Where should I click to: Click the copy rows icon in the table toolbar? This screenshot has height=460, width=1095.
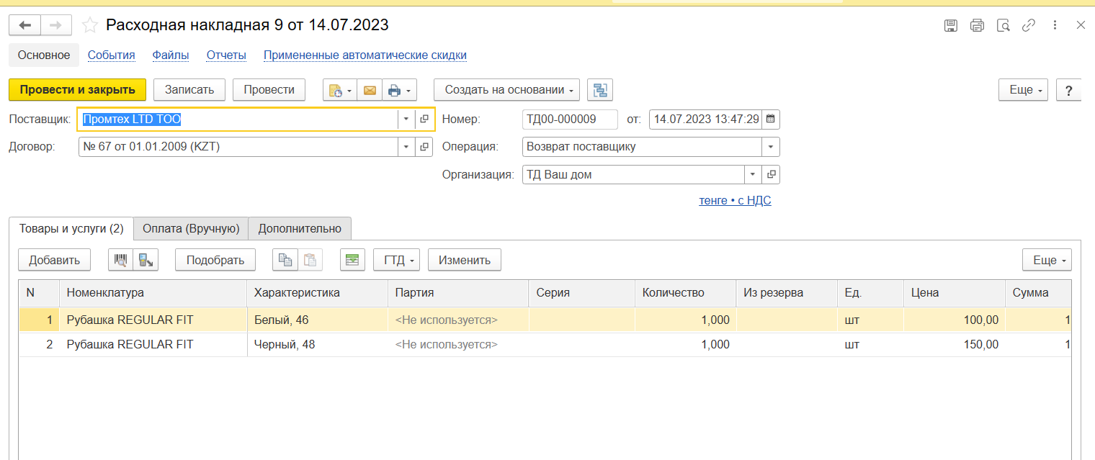(285, 260)
